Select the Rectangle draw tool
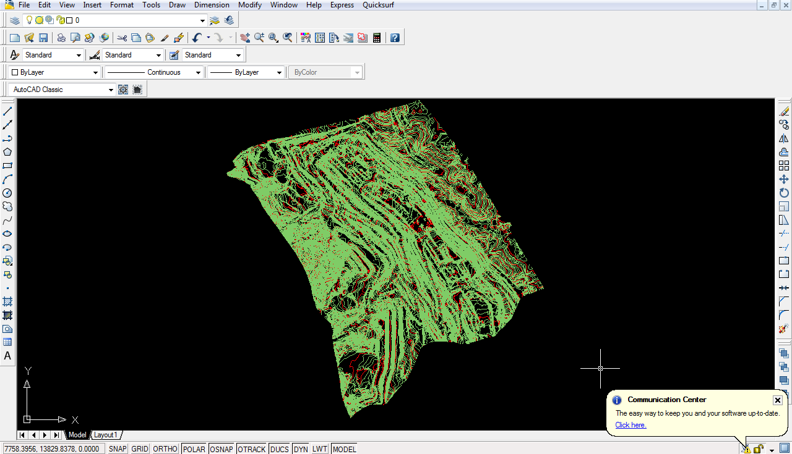The width and height of the screenshot is (792, 454). click(7, 166)
